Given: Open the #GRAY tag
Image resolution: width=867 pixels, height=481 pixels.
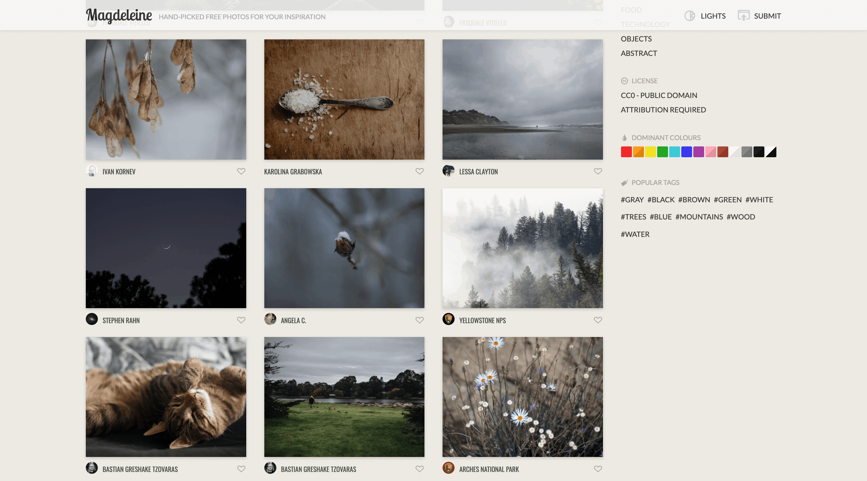Looking at the screenshot, I should 632,200.
